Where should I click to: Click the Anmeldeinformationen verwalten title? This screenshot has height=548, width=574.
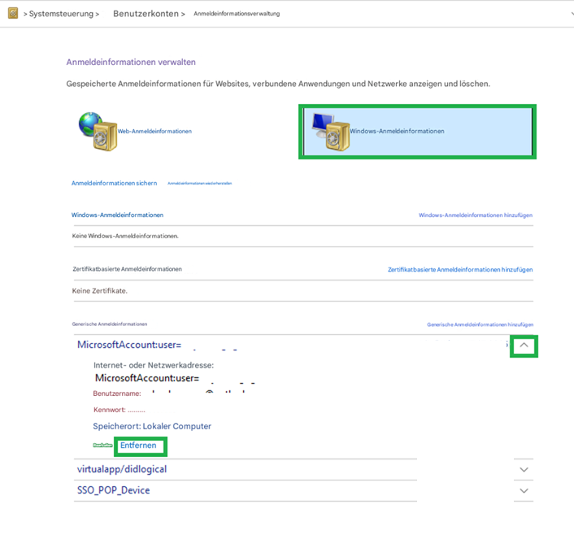[x=131, y=63]
